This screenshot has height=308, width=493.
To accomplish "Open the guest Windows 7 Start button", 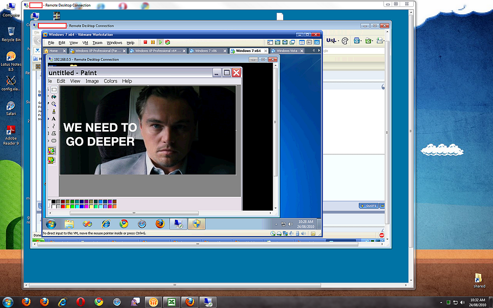I will pos(51,224).
